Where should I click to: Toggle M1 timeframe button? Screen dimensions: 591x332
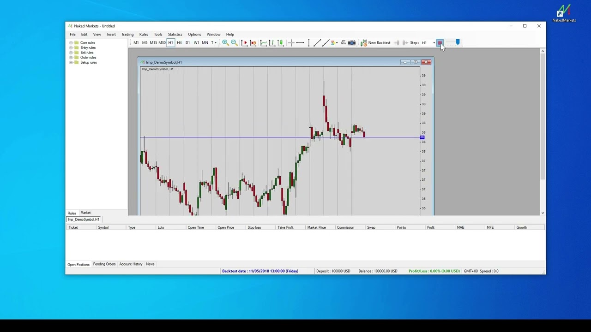point(136,42)
